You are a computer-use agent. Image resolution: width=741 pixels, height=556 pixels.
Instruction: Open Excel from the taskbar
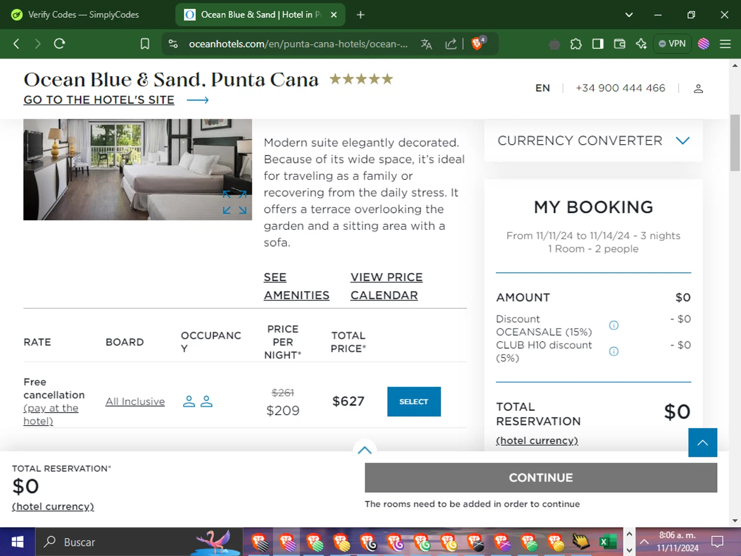point(608,542)
